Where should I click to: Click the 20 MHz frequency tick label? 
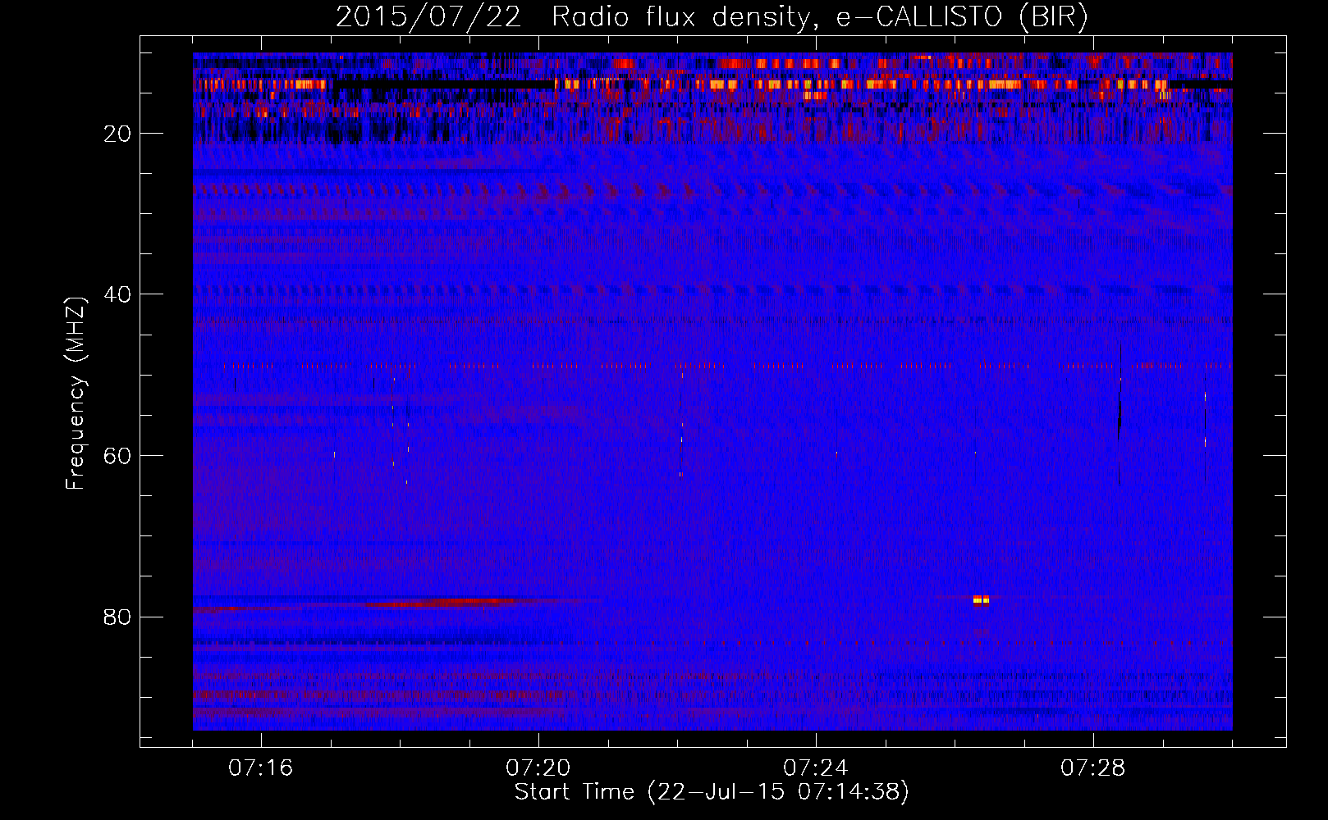coord(118,134)
